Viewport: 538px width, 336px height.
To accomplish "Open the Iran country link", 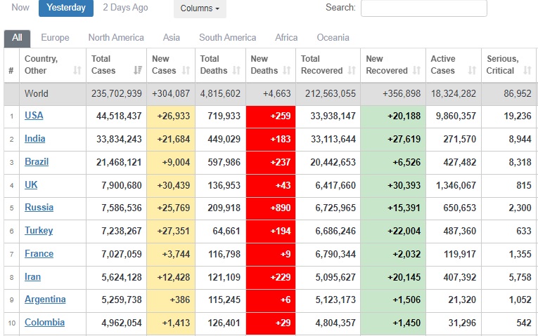I will pos(32,276).
